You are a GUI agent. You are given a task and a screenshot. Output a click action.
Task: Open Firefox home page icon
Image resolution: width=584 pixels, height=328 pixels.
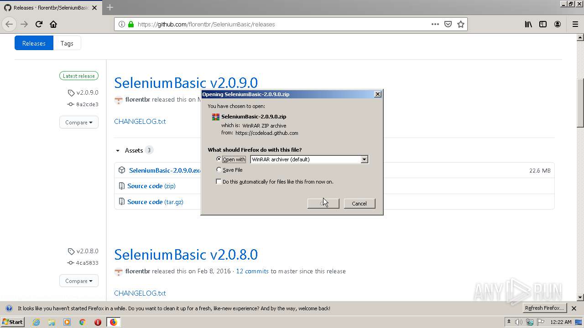click(x=53, y=24)
